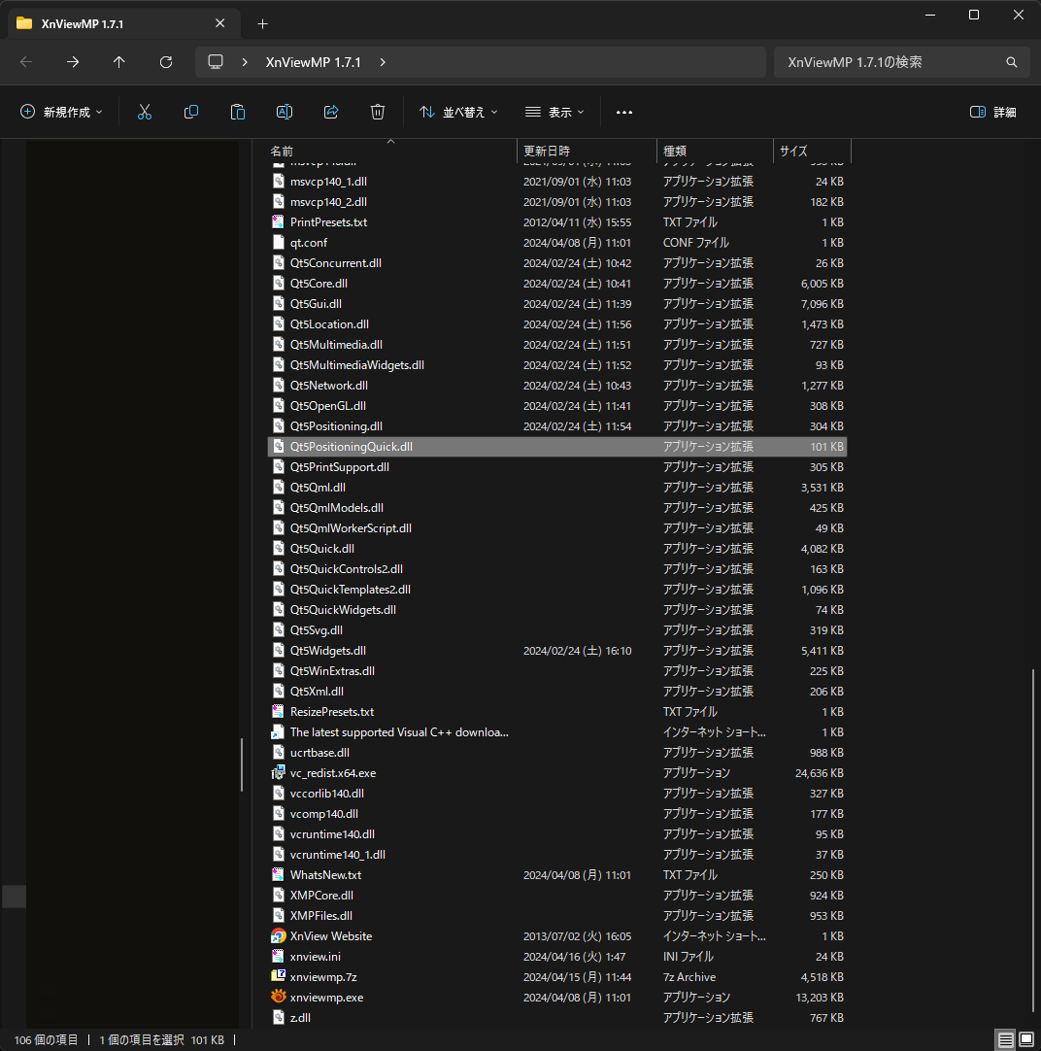Screen dimensions: 1041x1051
Task: Switch to details view icon in status bar
Action: (1006, 1039)
